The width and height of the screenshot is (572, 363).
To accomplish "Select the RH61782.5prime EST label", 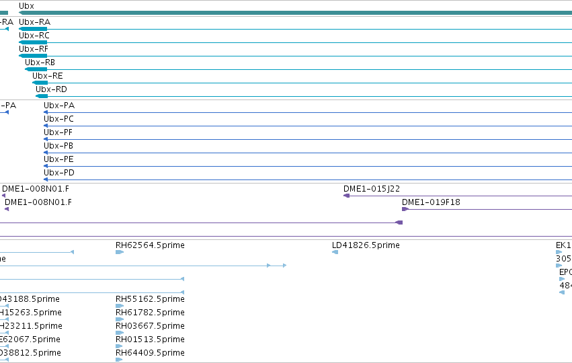I will coord(150,313).
